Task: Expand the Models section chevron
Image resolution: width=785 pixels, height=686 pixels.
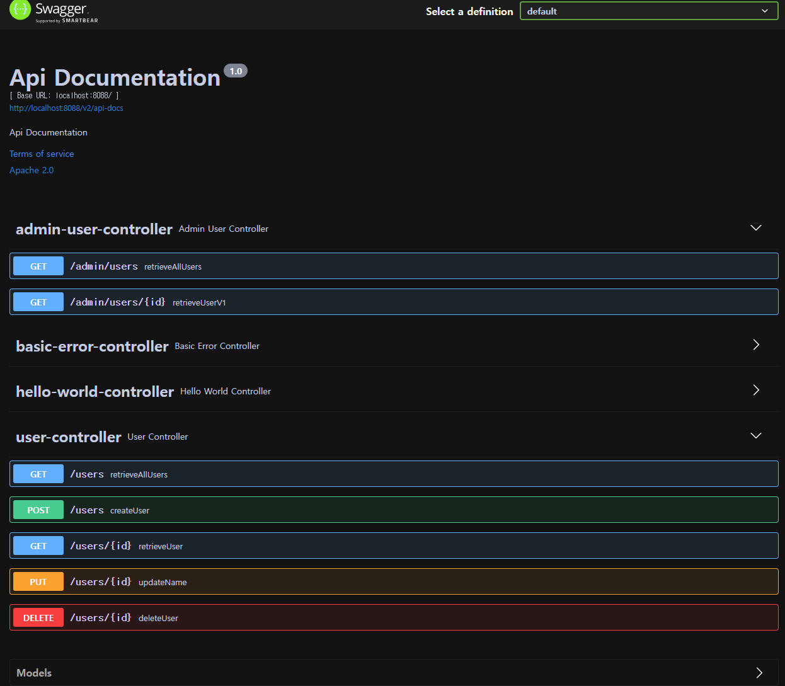Action: [x=759, y=673]
